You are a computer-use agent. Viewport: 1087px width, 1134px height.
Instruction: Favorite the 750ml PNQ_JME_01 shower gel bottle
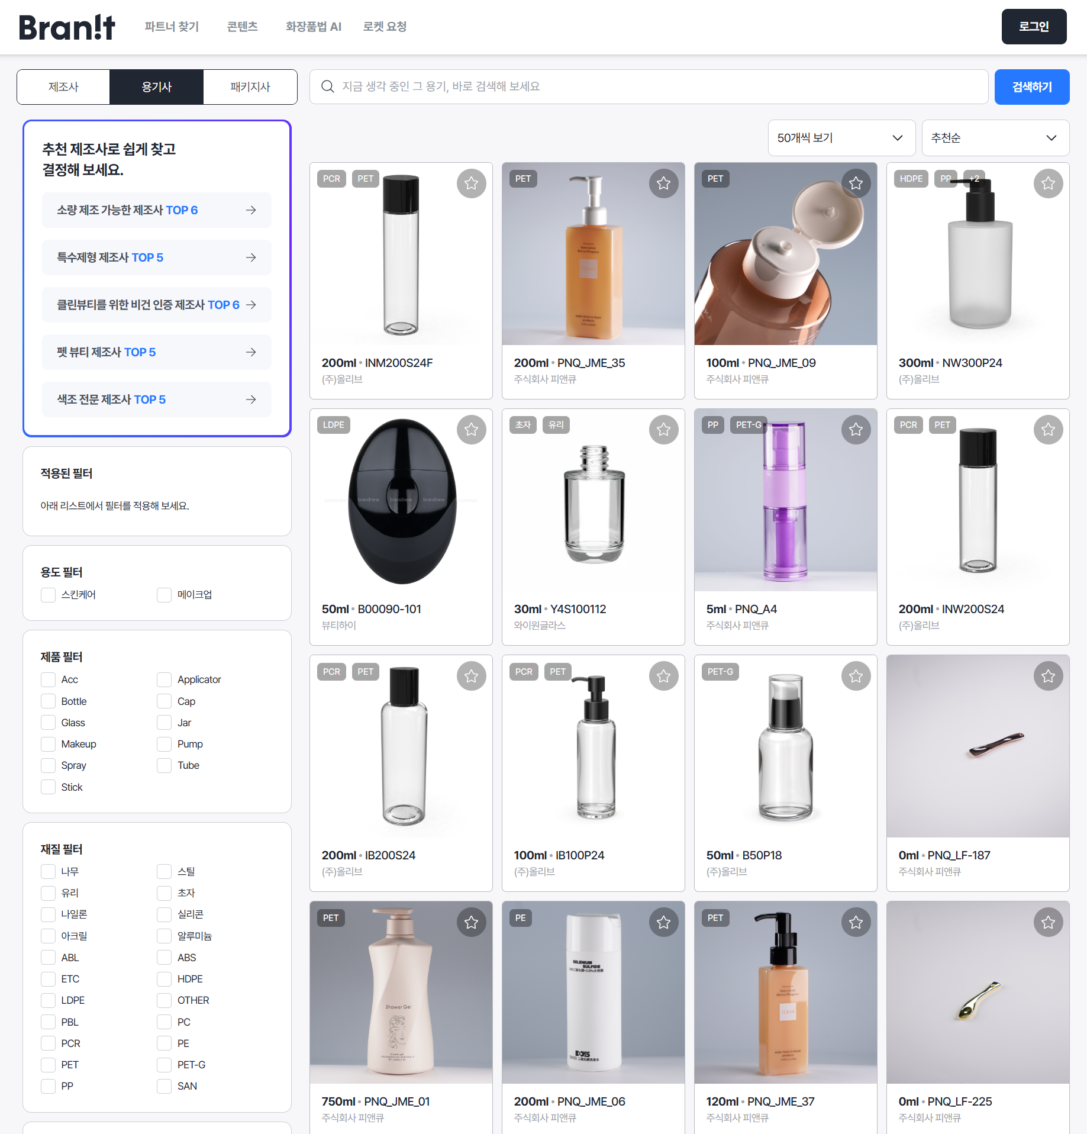point(471,922)
